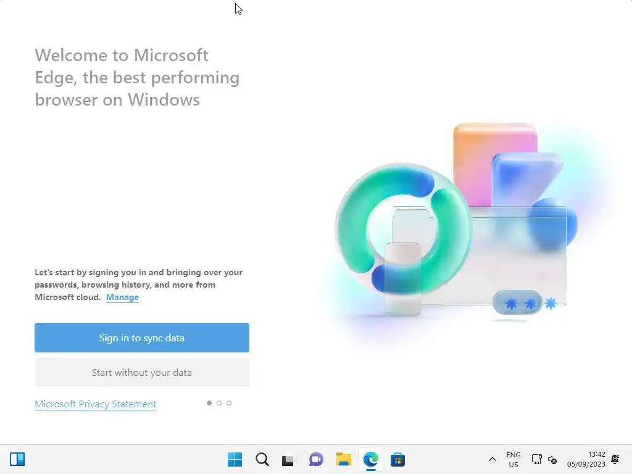This screenshot has height=474, width=632.
Task: Select the first page indicator dot
Action: [x=209, y=403]
